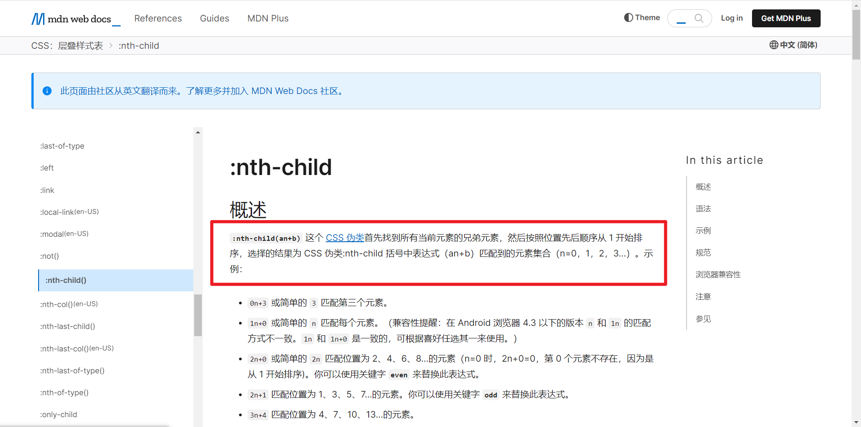Select :nth-last-child() in the sidebar

click(68, 326)
